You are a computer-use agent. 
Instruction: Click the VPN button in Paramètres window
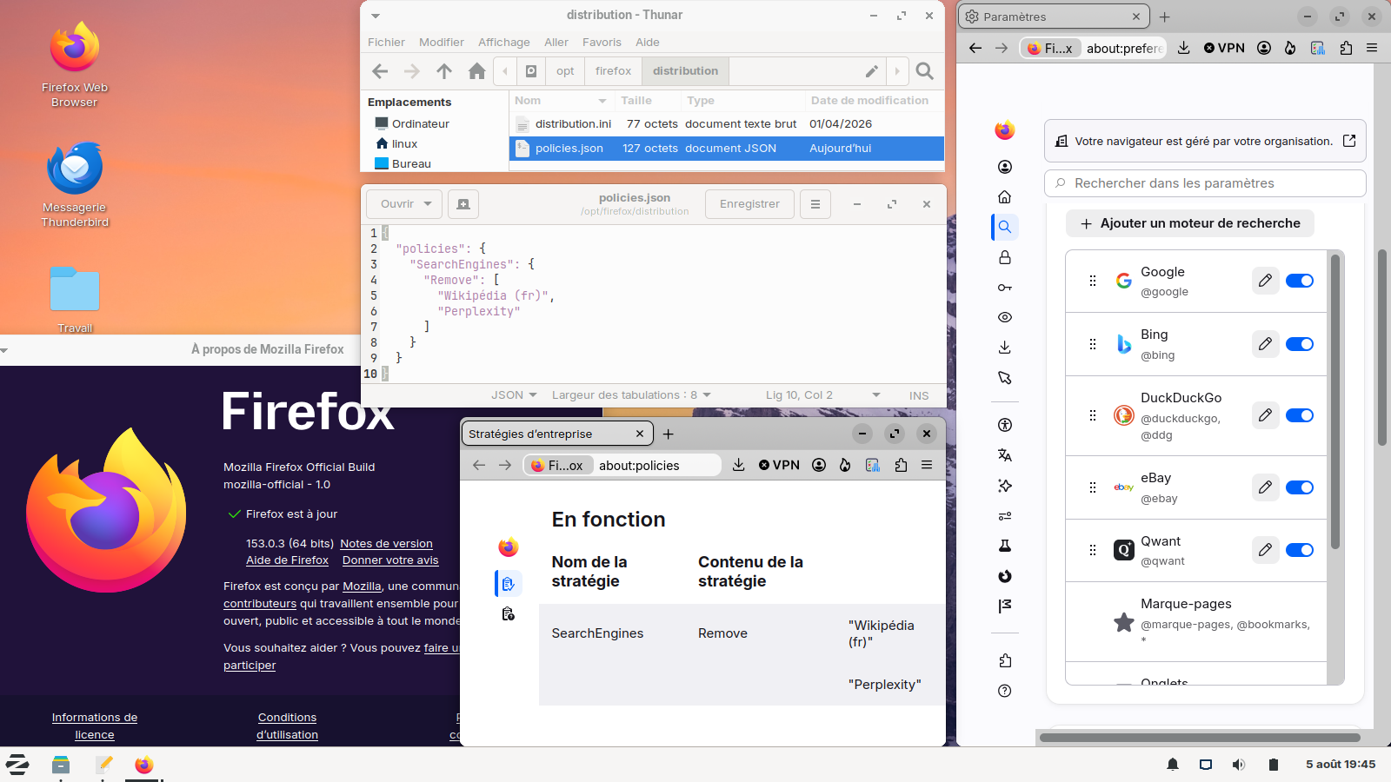(1224, 48)
